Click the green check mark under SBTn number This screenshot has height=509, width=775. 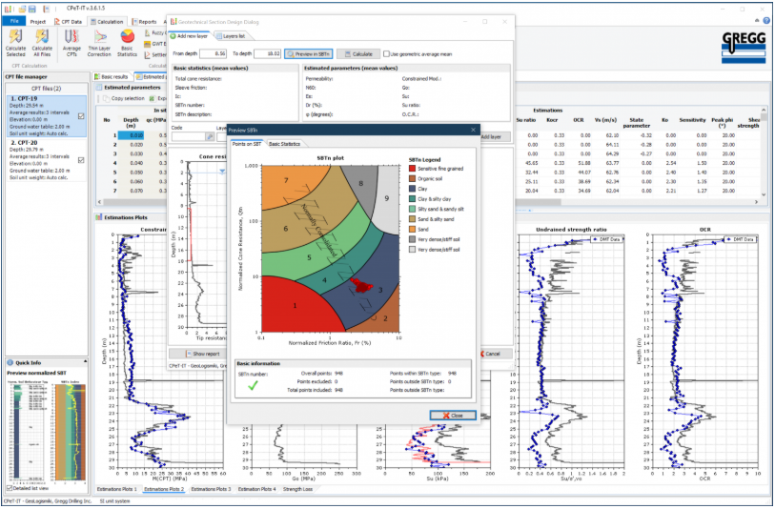pyautogui.click(x=253, y=386)
